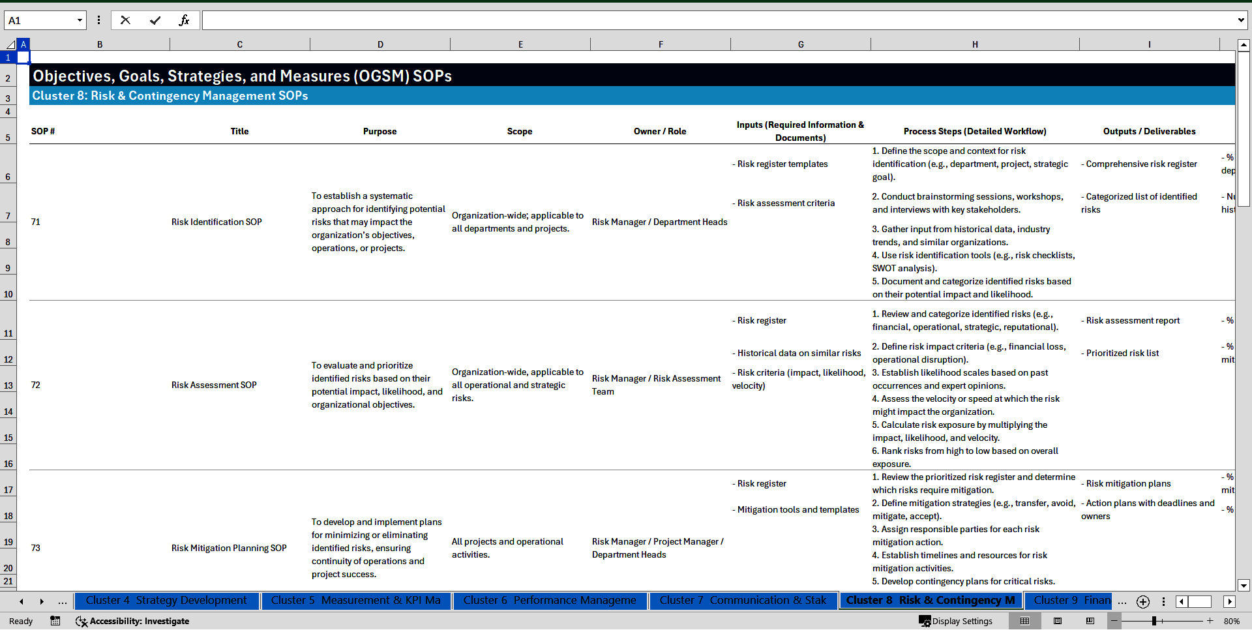1252x630 pixels.
Task: Click the Insert Function (fx) icon
Action: click(185, 20)
